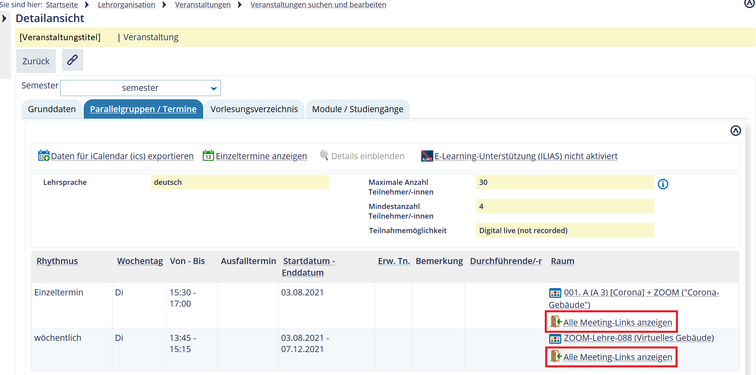Screen dimensions: 756x375
Task: Click the info icon next to maximum participants
Action: (663, 184)
